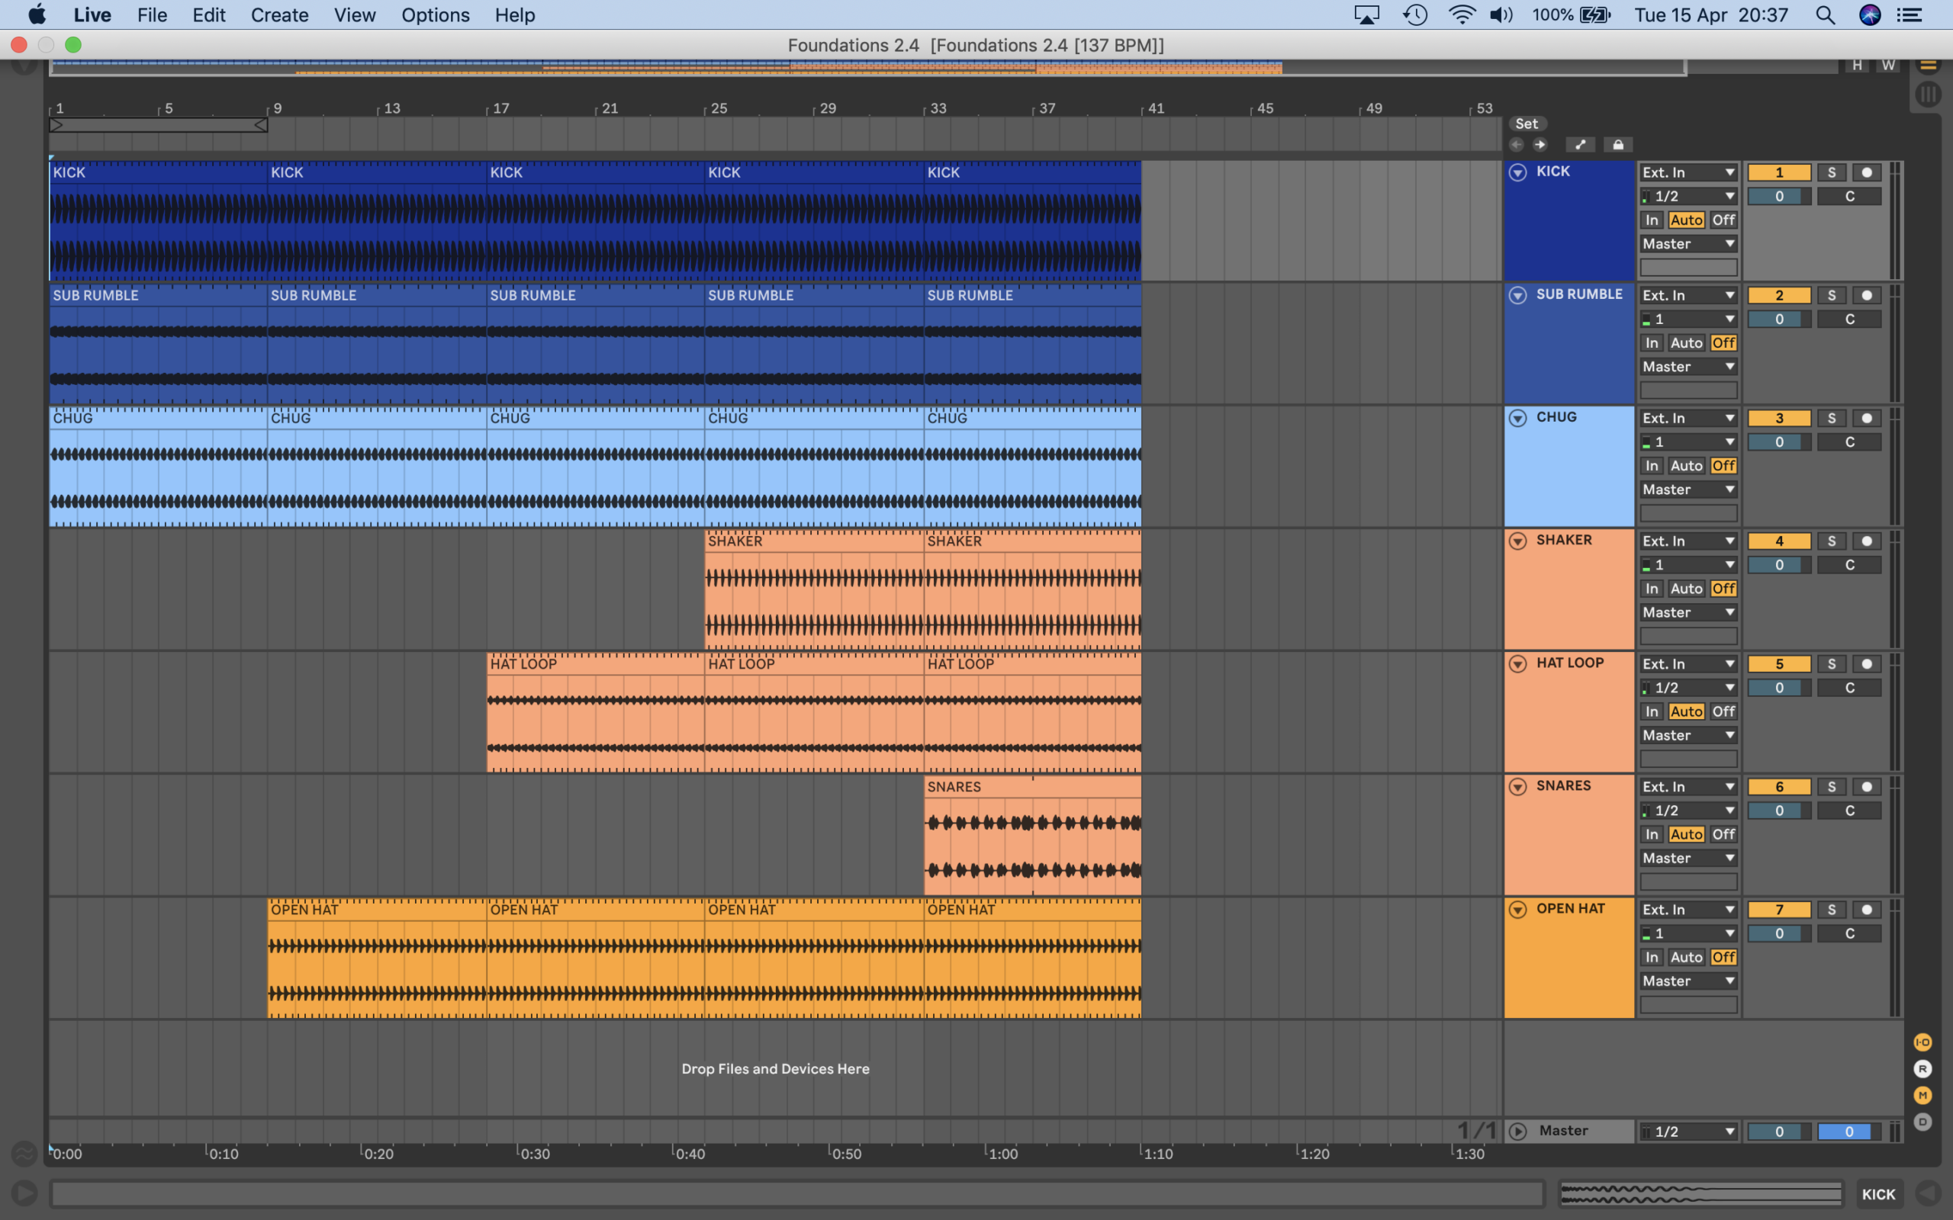1953x1220 pixels.
Task: Open the Create menu
Action: (x=279, y=15)
